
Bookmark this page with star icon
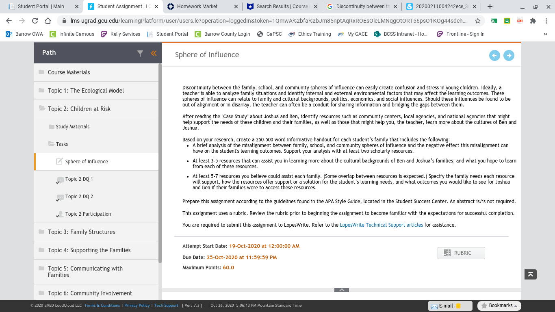[478, 21]
